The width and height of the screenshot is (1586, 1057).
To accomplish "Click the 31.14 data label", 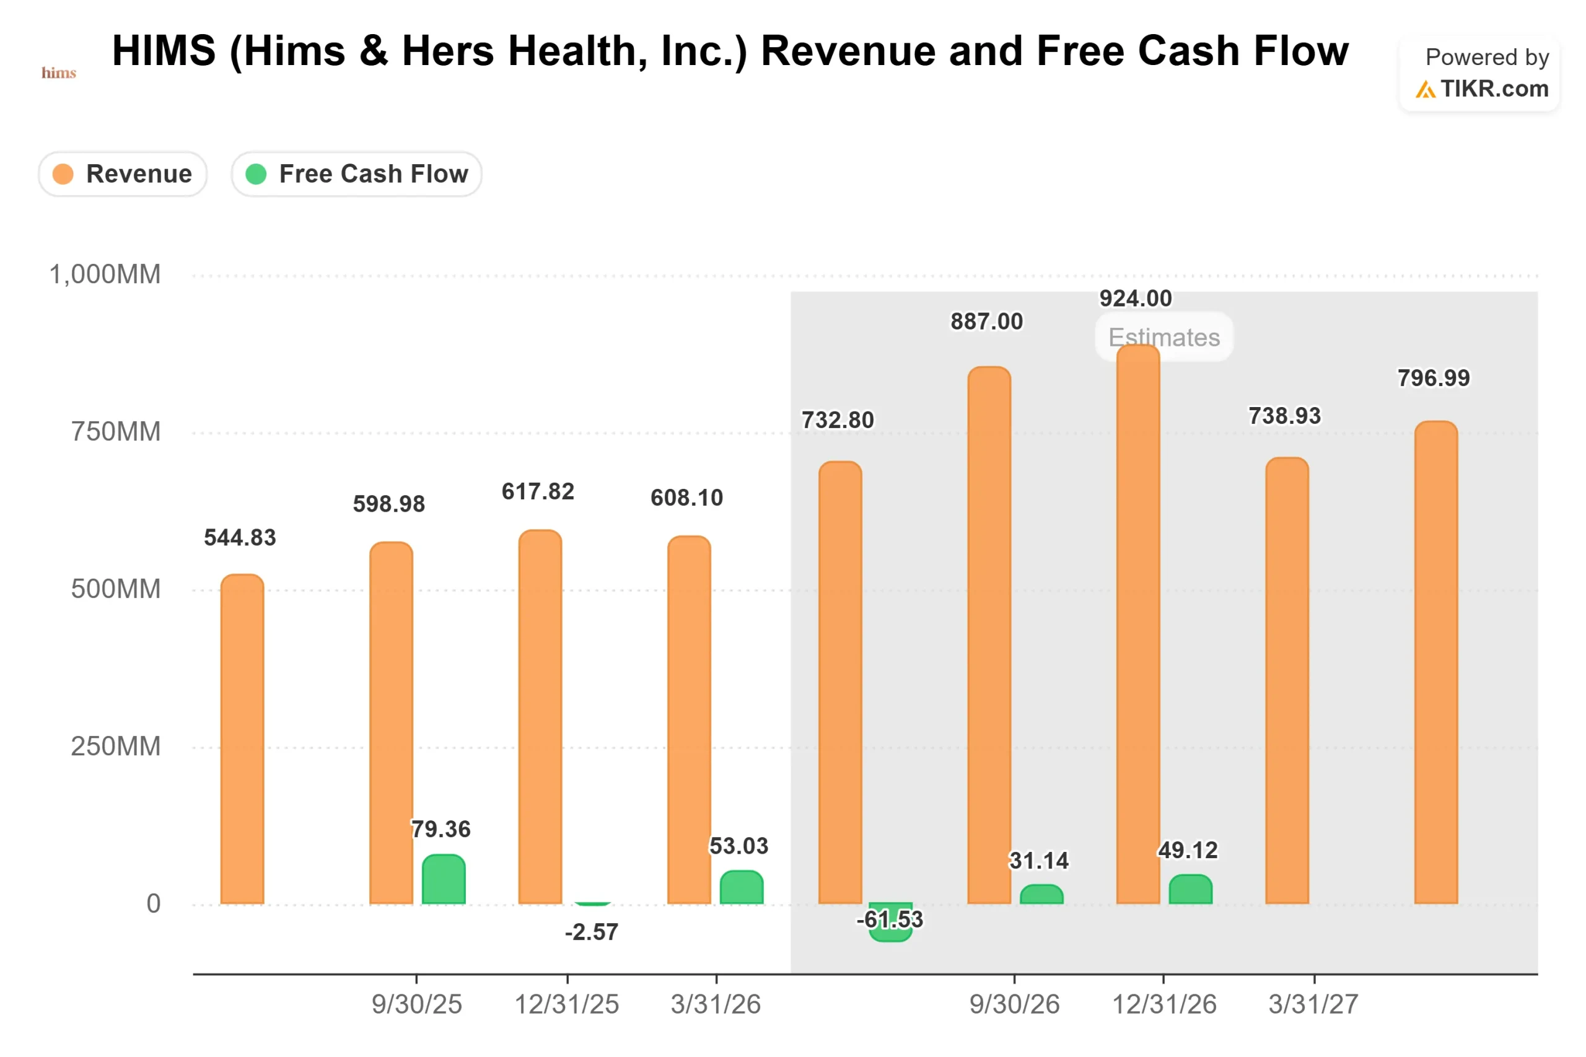I will point(1040,861).
